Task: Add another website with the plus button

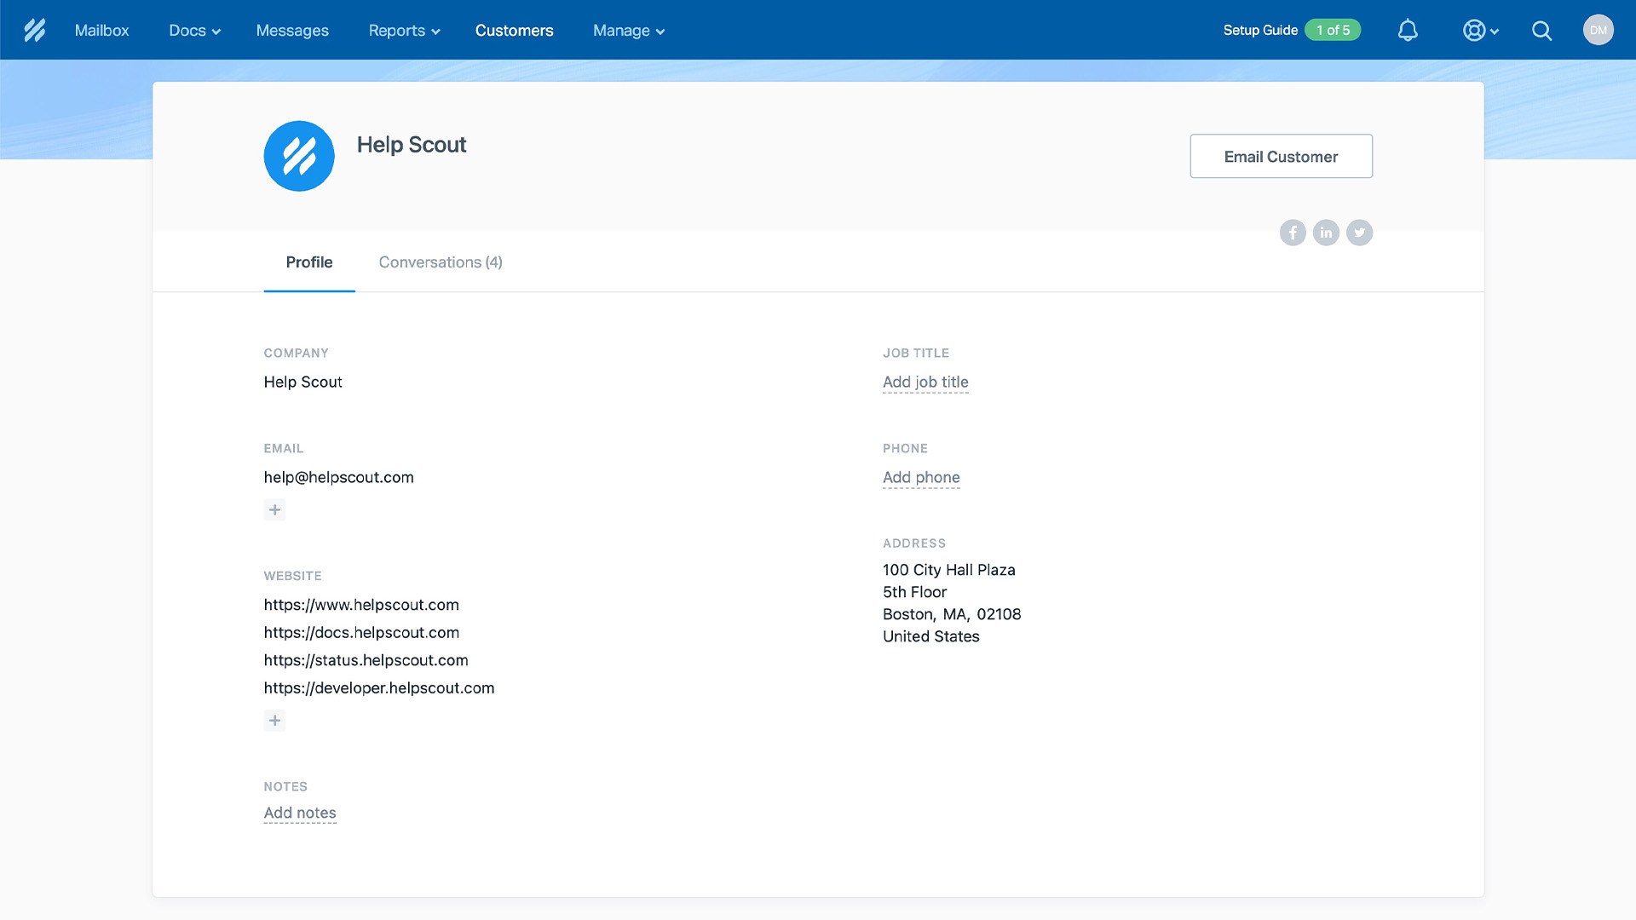Action: (274, 721)
